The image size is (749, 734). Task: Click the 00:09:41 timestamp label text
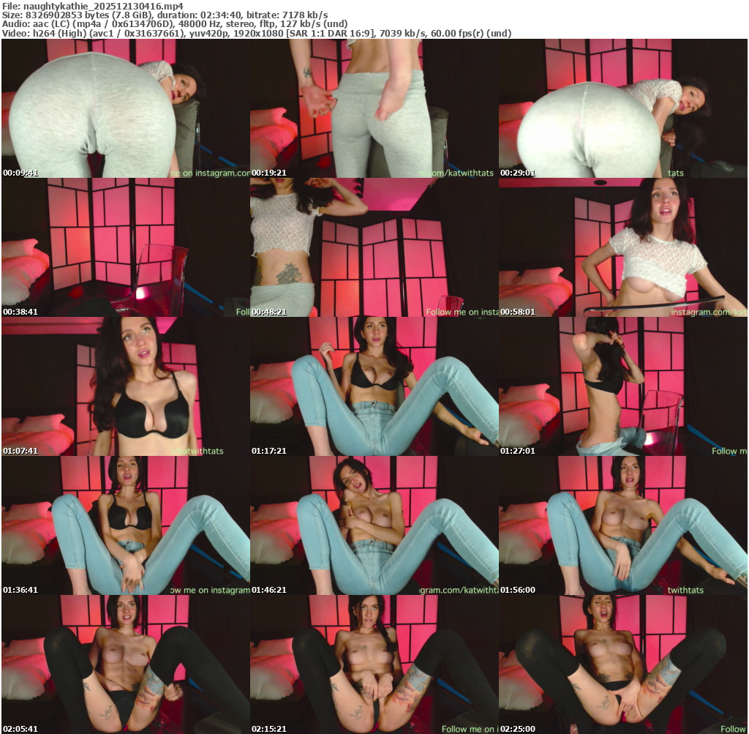point(20,173)
